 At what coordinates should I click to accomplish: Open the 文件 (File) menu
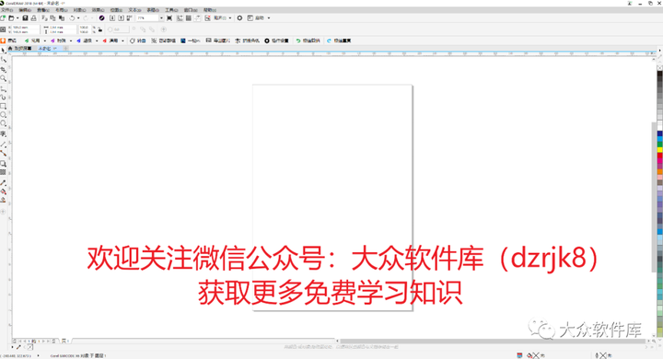pos(6,10)
